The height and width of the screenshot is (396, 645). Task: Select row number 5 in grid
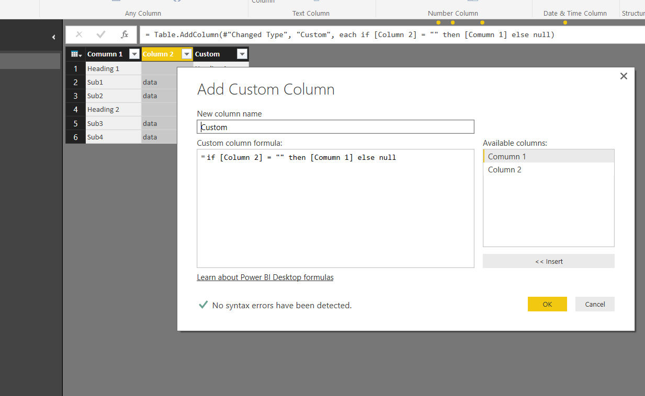pyautogui.click(x=75, y=123)
